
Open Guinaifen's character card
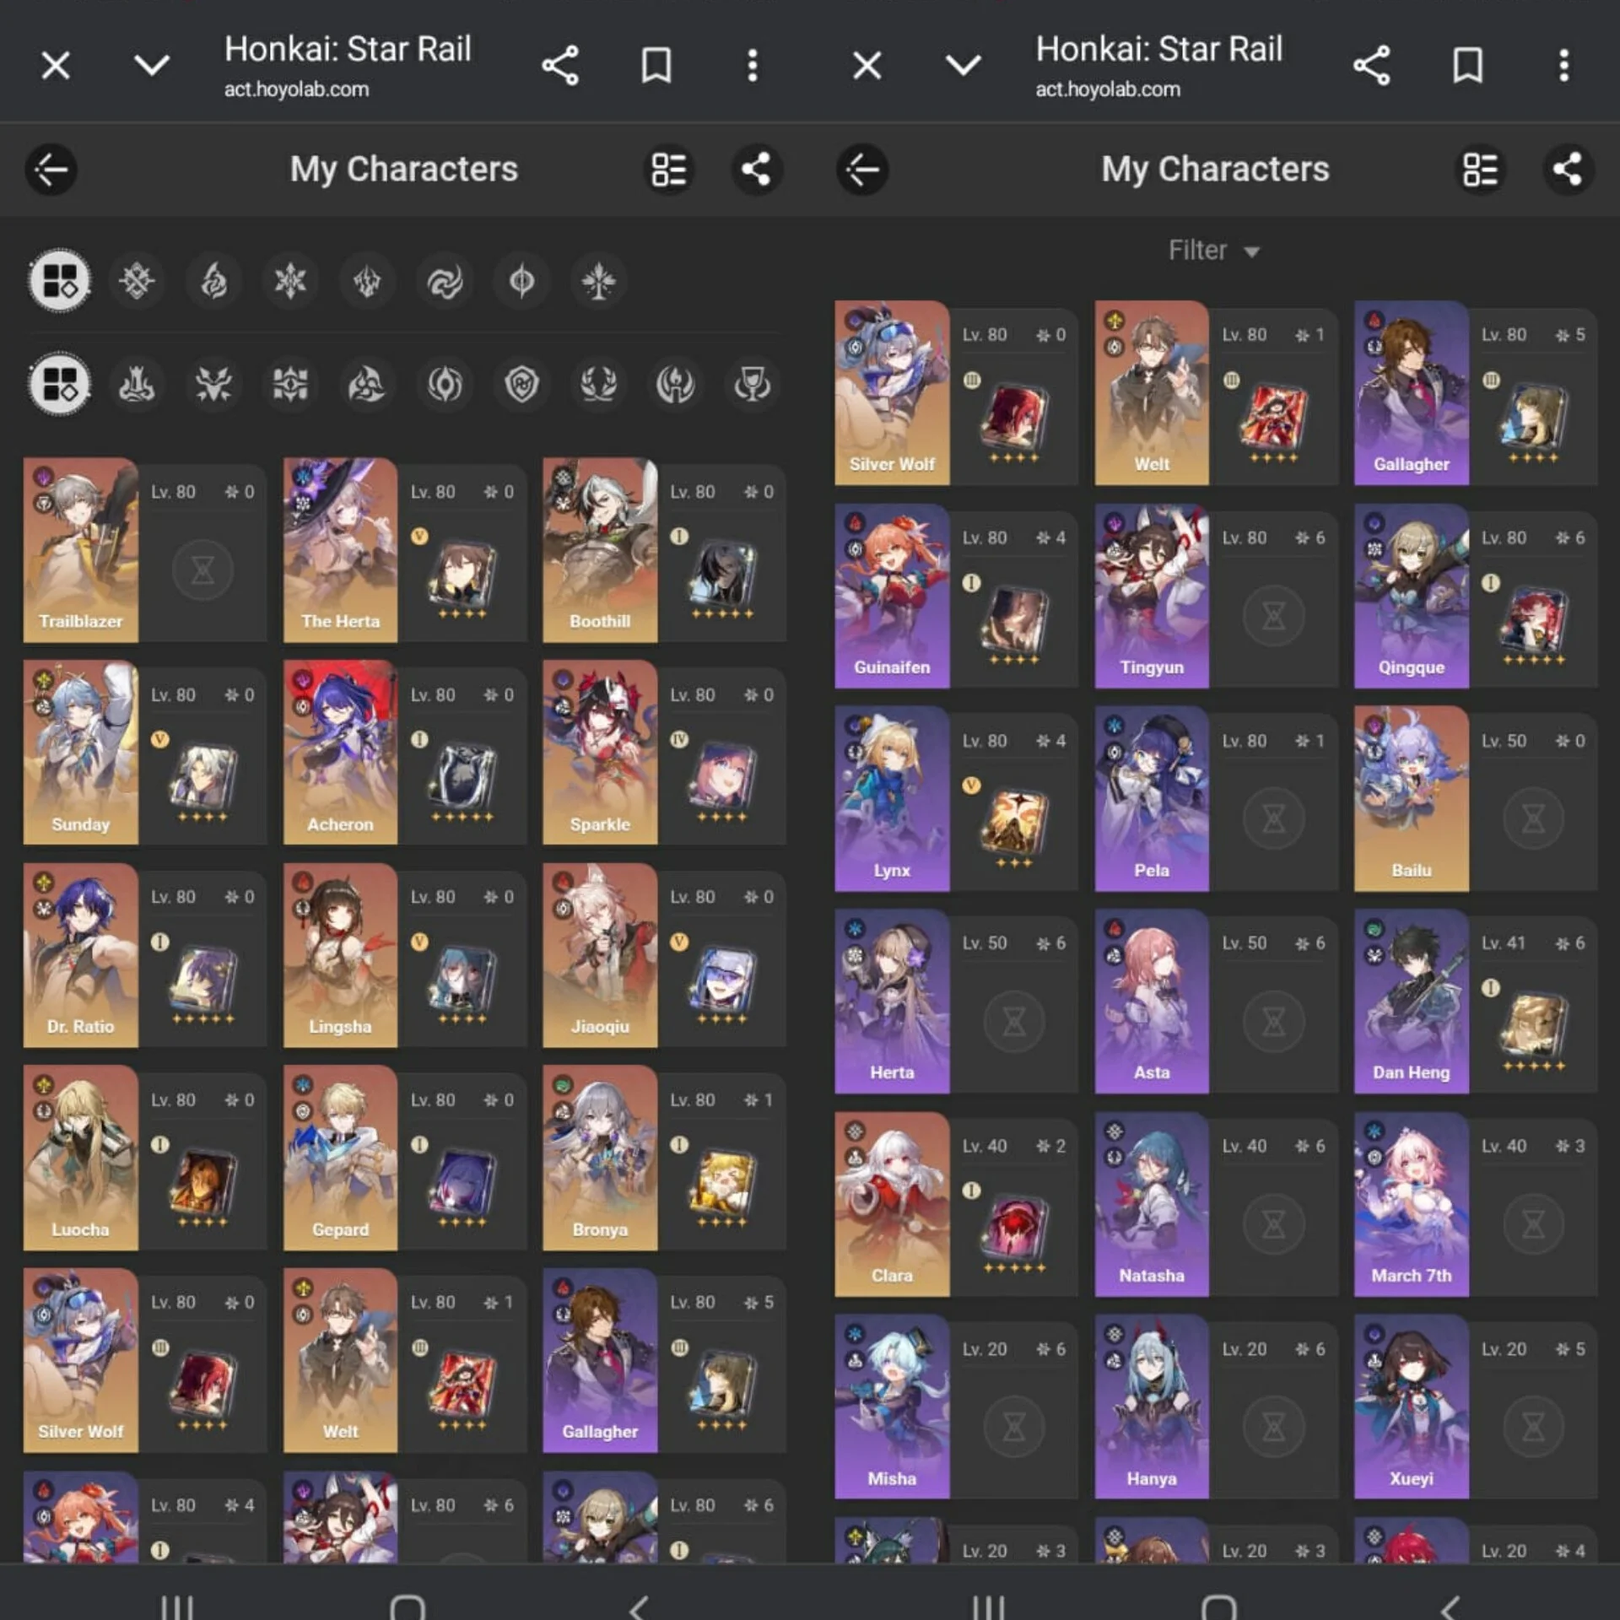point(957,597)
